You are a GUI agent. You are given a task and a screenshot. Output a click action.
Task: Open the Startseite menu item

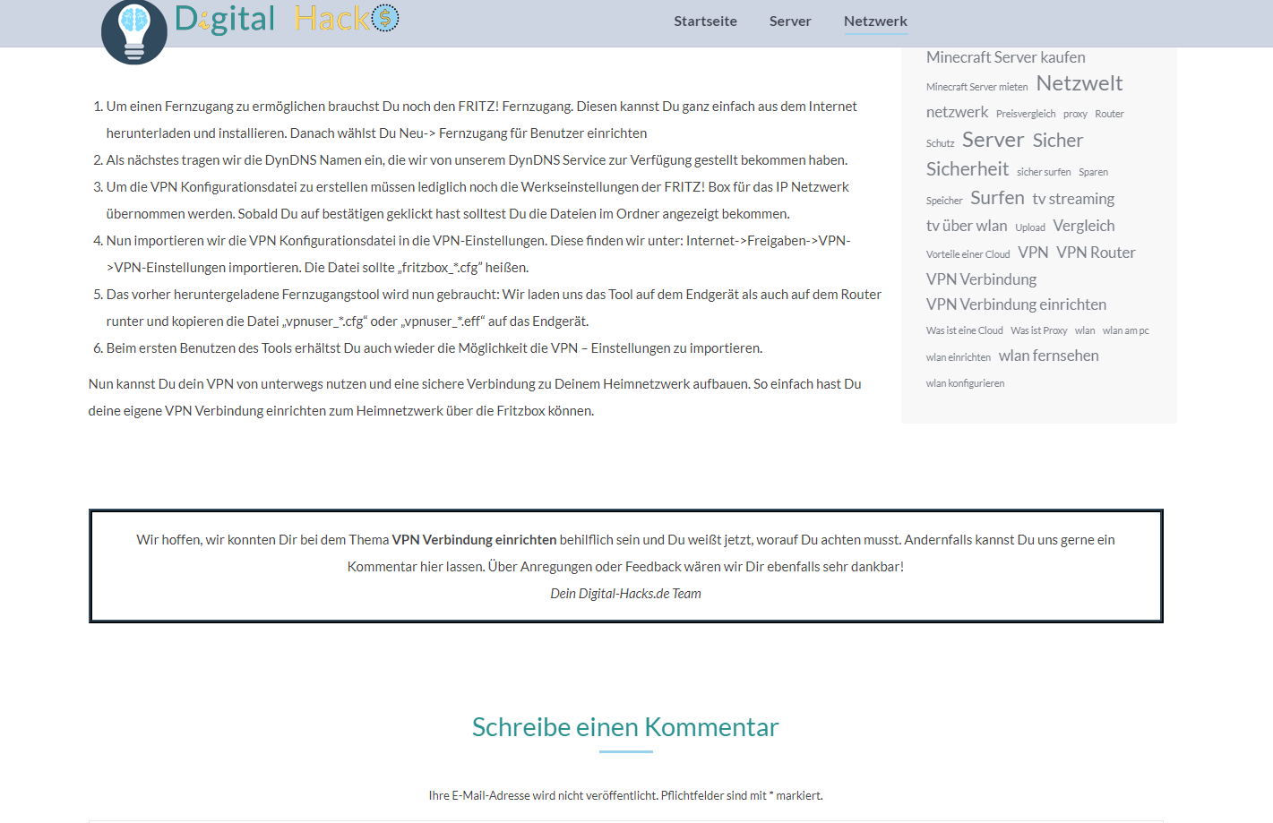[x=705, y=21]
